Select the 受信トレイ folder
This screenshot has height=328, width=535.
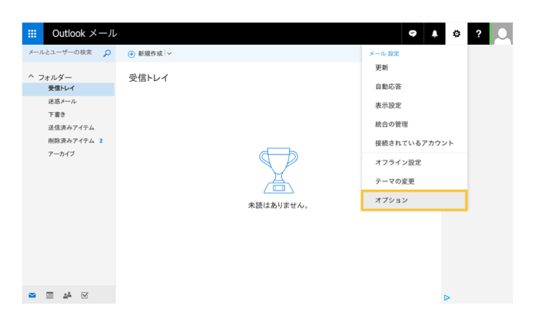[x=68, y=89]
